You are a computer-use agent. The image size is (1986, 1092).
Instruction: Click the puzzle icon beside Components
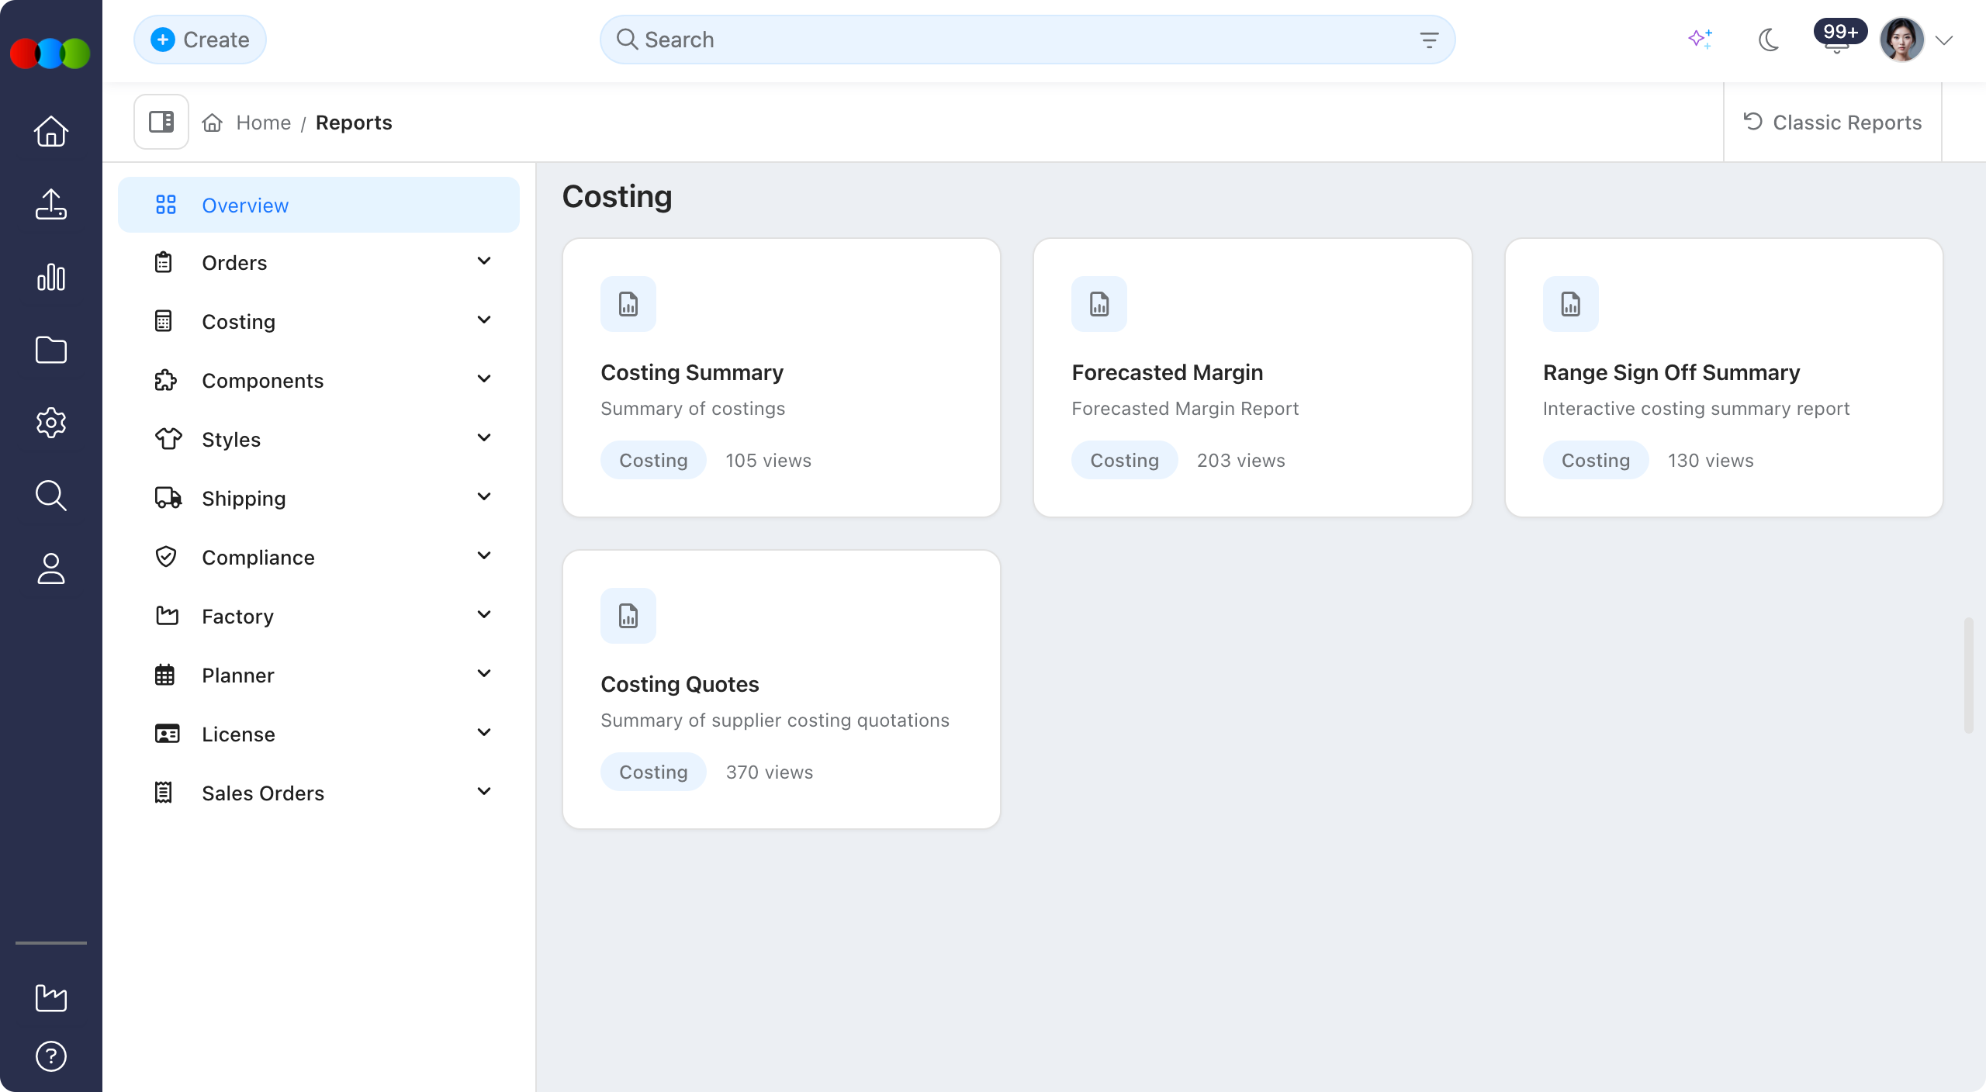[166, 381]
